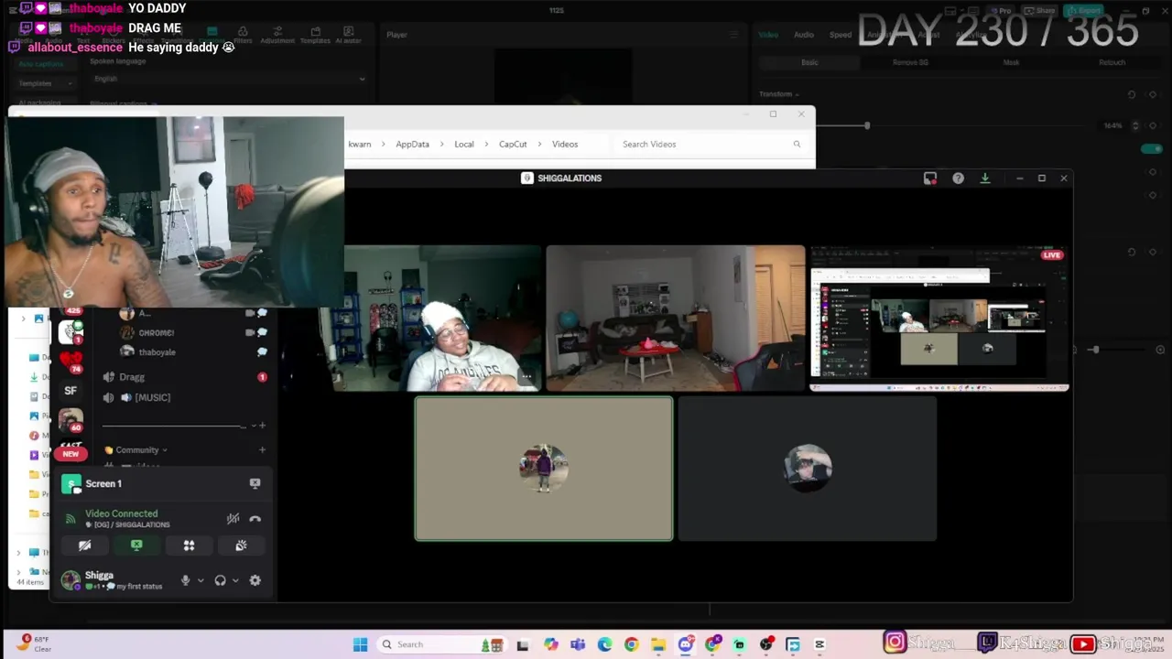1172x659 pixels.
Task: Open microphone input options arrow
Action: tap(201, 580)
